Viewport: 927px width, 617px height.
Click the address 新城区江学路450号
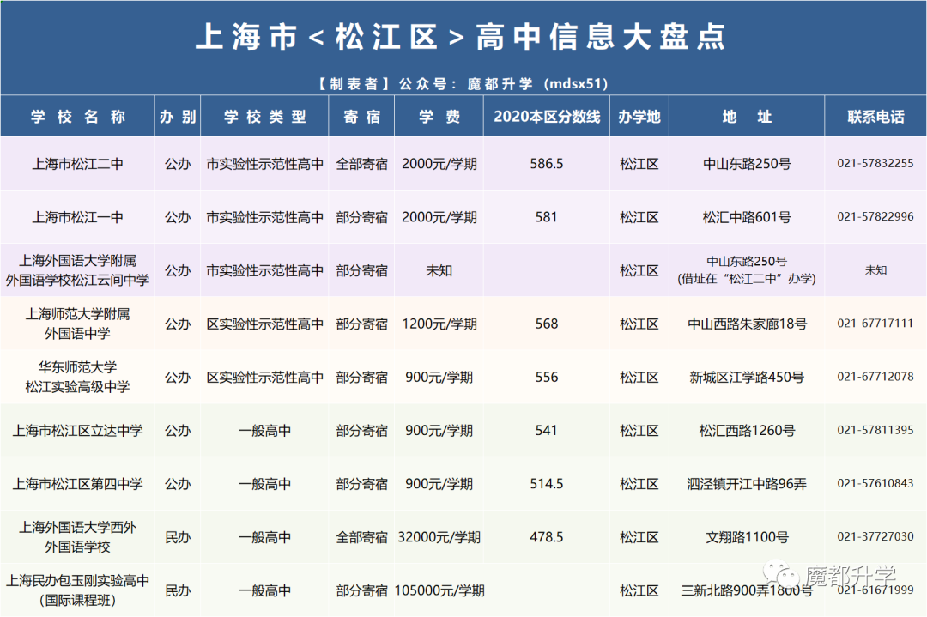747,377
